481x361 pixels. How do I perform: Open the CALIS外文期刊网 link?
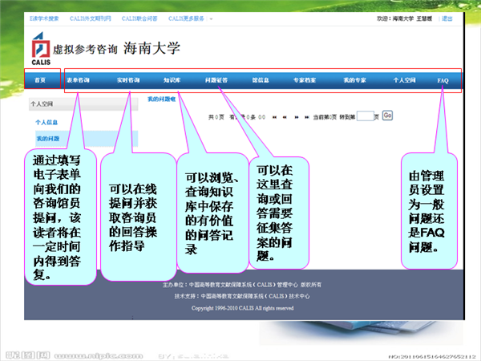coord(90,18)
